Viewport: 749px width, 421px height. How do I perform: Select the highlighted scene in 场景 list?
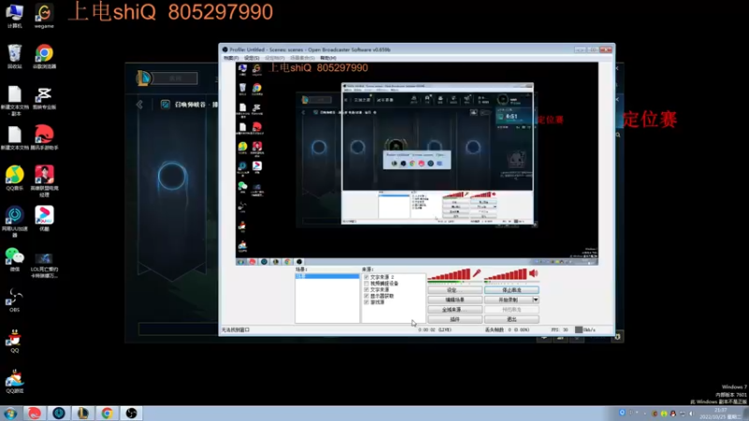click(x=327, y=276)
